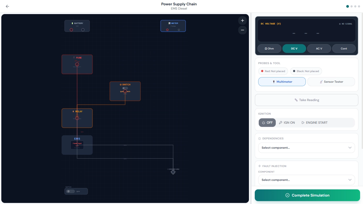Screen dimensions: 363x204
Task: Toggle the Ignition OFF switch on canvas
Action: pos(70,191)
